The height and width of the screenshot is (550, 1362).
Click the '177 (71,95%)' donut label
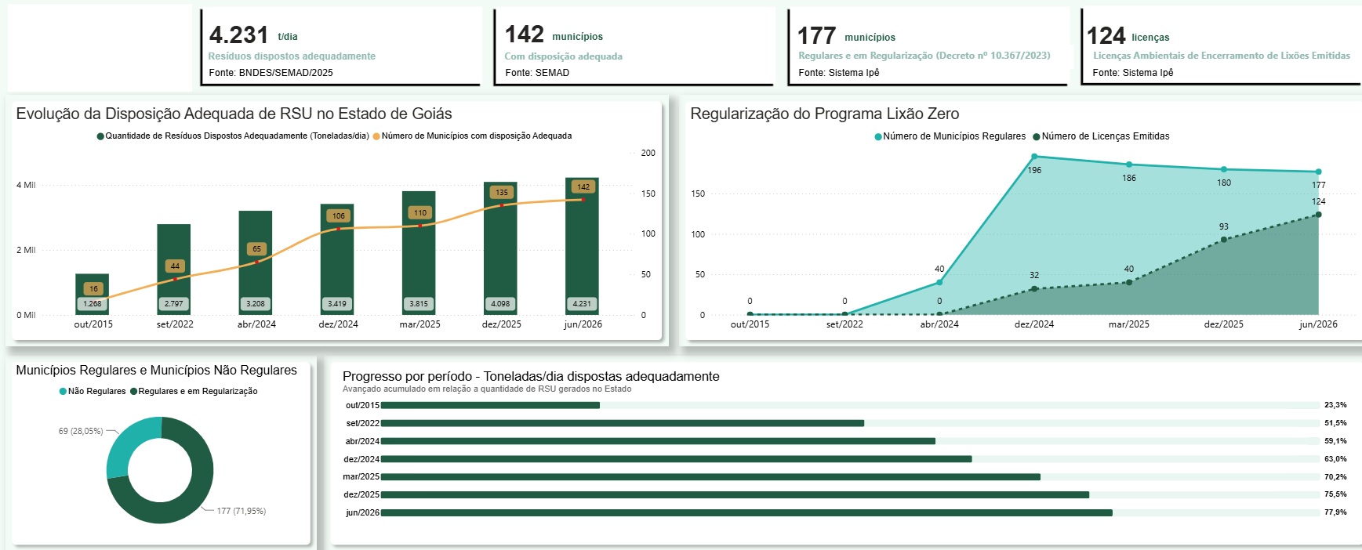tap(242, 512)
